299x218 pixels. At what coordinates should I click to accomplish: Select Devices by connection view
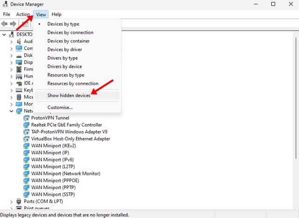[x=70, y=33]
